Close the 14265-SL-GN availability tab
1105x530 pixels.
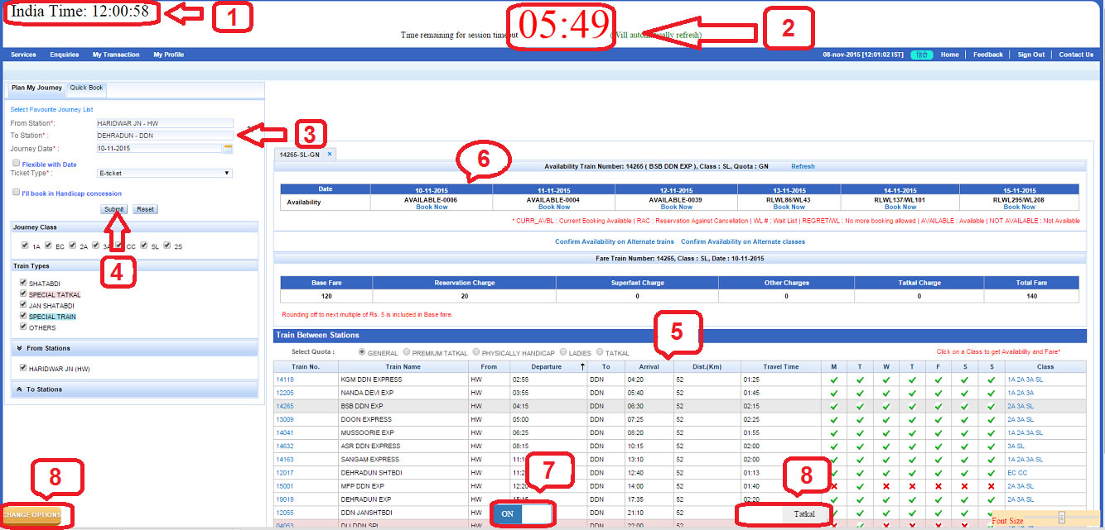coord(329,154)
